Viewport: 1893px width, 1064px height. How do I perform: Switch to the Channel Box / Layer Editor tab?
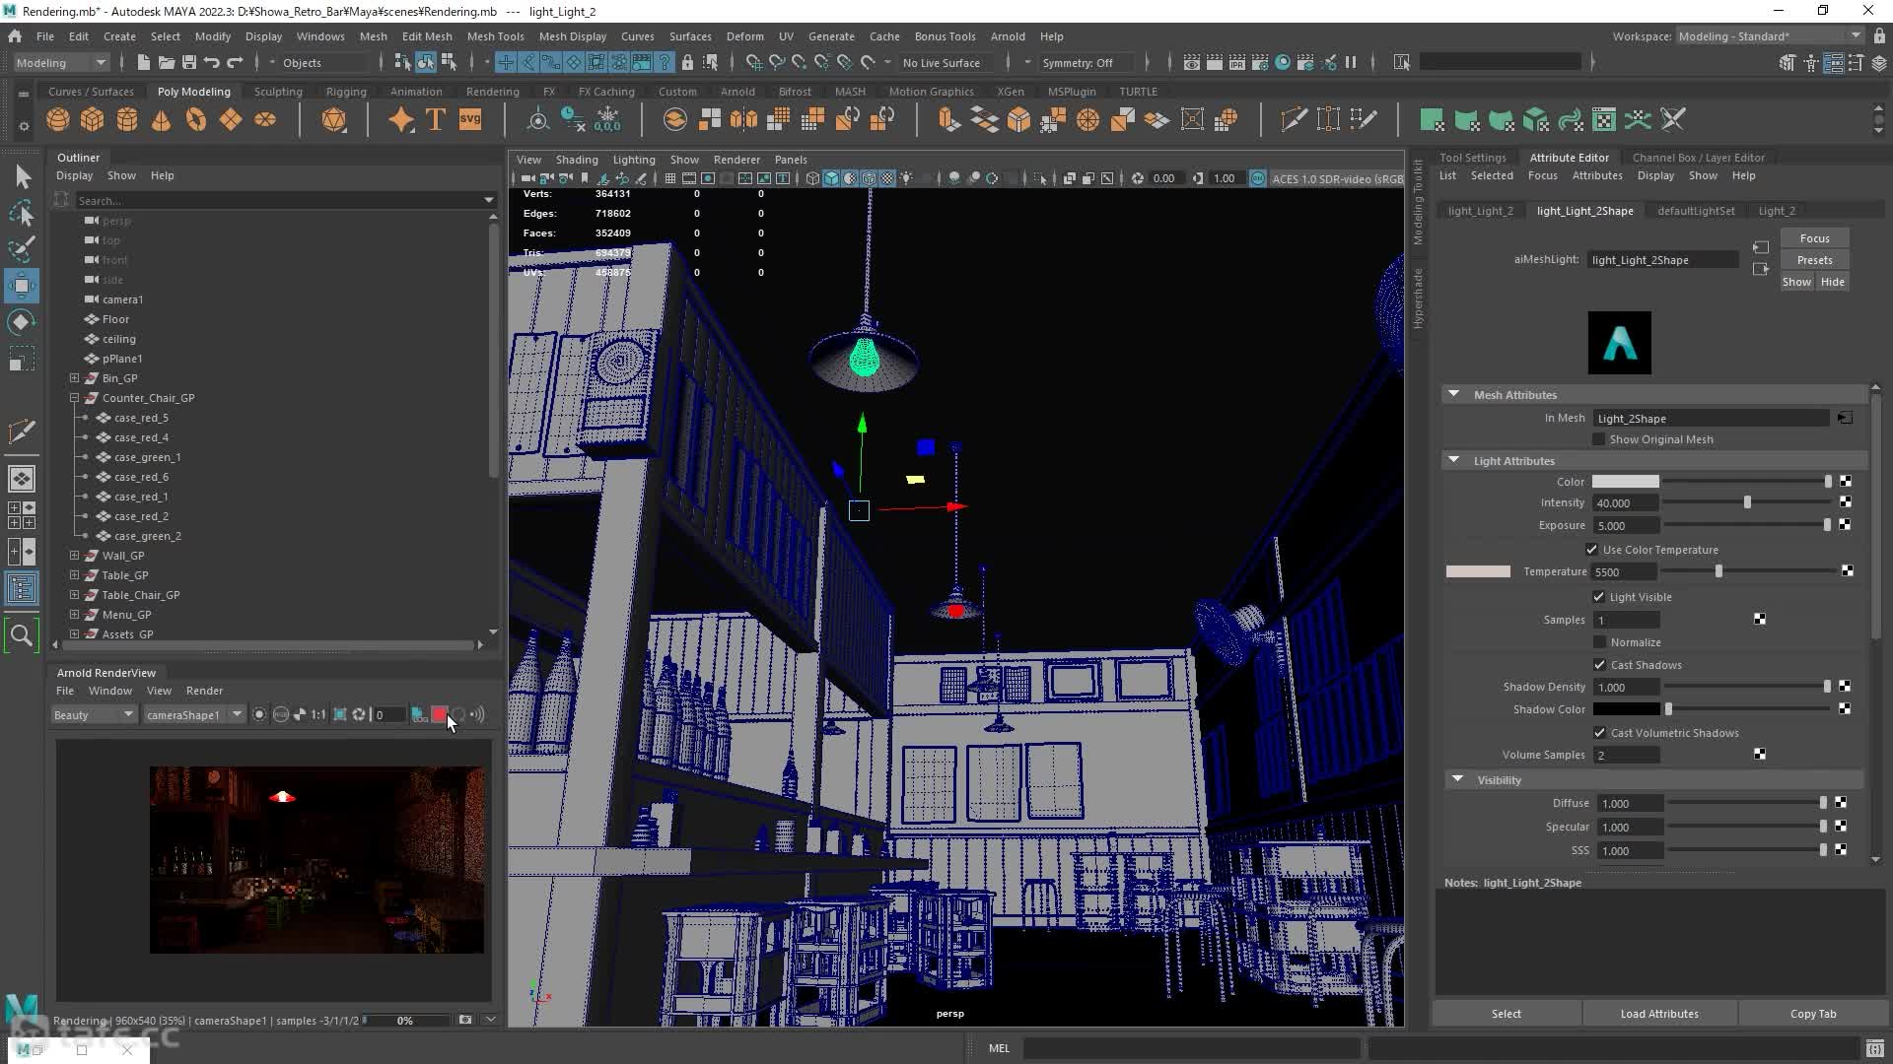coord(1698,157)
